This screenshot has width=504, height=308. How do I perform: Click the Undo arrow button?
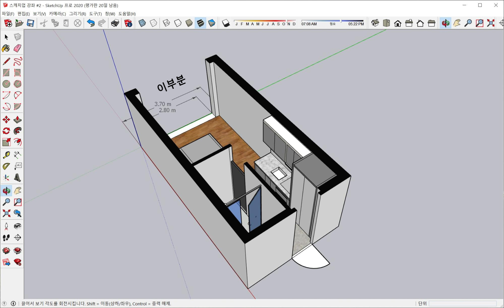(90, 23)
